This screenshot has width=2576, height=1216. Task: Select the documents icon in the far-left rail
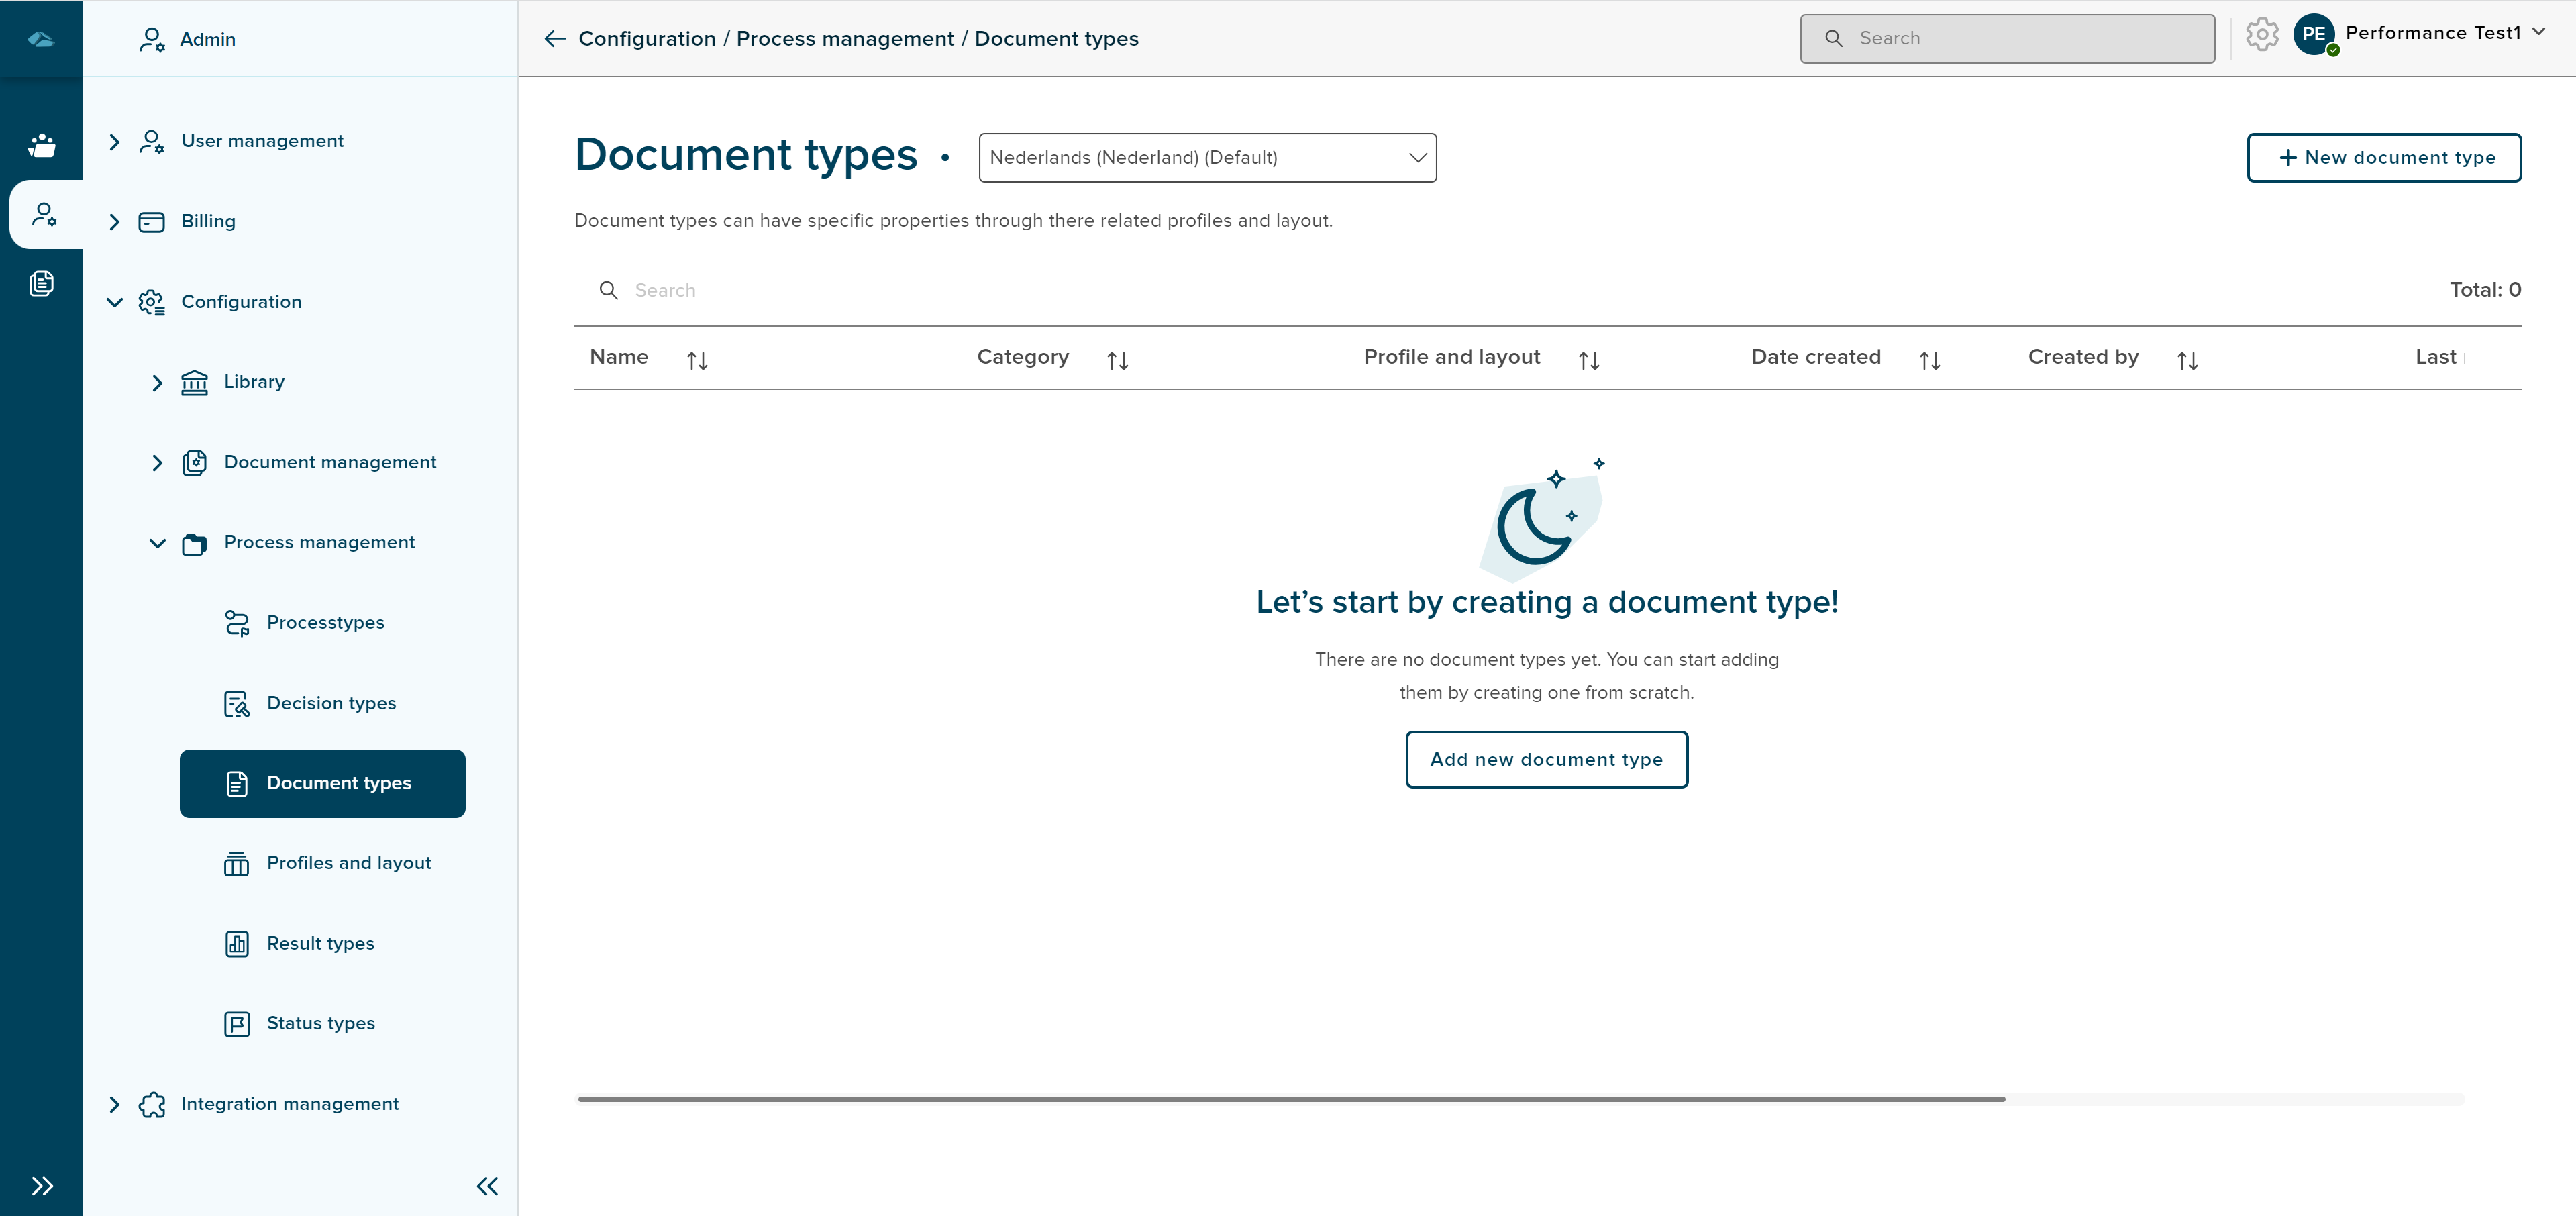[42, 283]
